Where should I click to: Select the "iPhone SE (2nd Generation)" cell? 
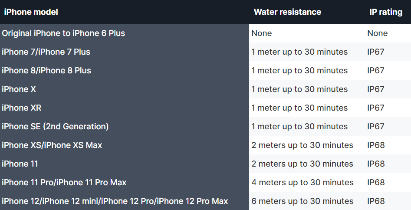point(55,127)
